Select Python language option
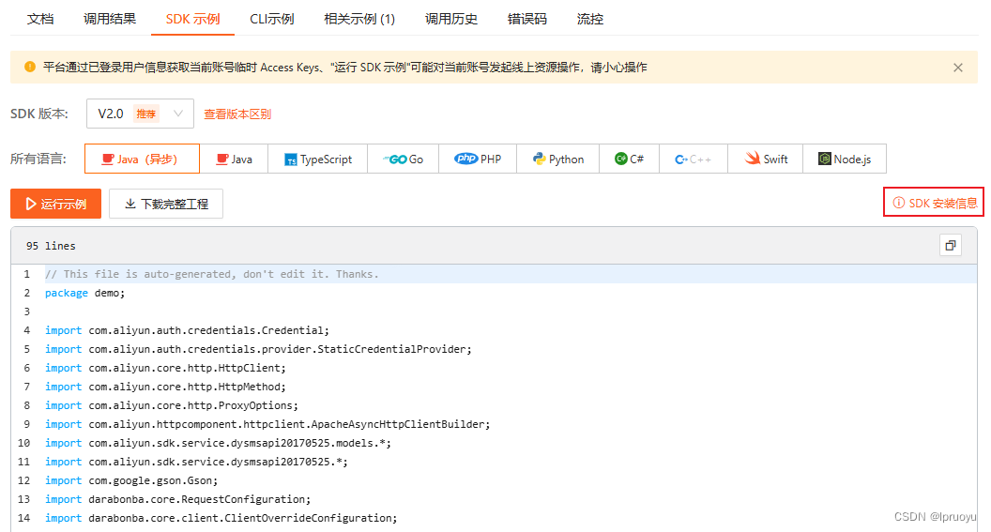The height and width of the screenshot is (532, 991). click(558, 160)
